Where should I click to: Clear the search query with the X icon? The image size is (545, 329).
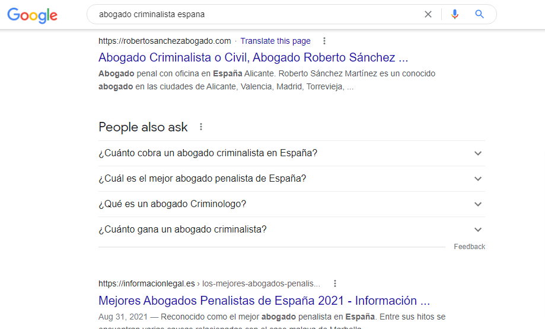[x=428, y=14]
